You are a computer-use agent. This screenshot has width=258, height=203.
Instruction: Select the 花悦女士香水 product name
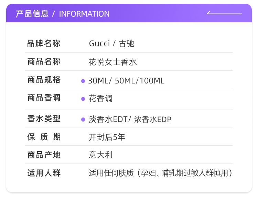point(112,62)
